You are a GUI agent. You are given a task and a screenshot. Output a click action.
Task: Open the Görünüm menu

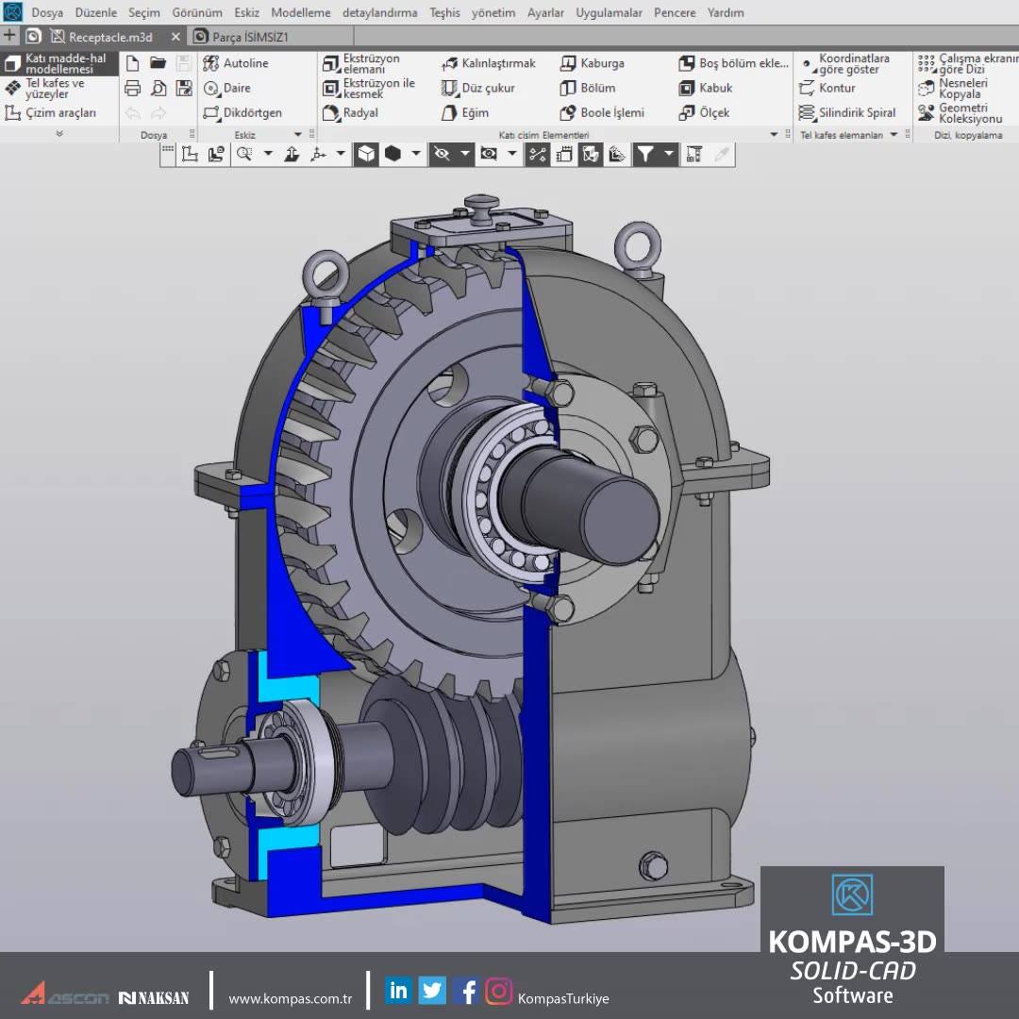pos(197,12)
